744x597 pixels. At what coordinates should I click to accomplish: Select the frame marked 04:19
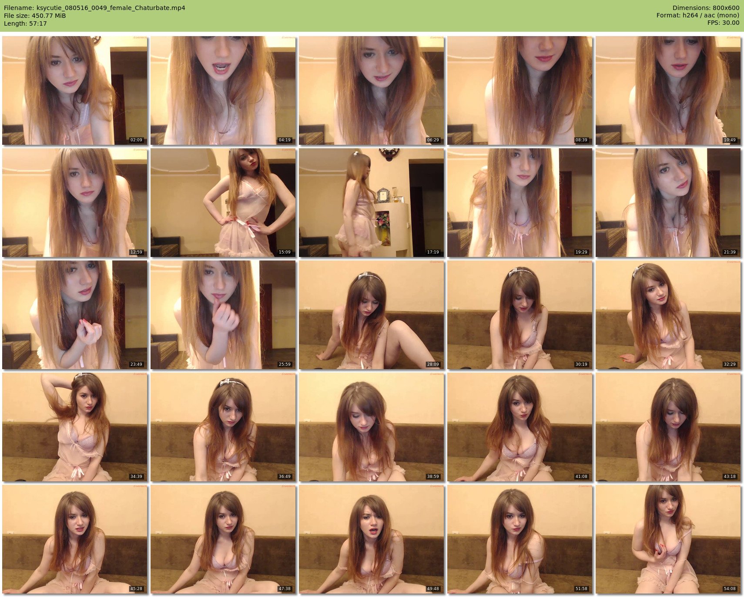tap(223, 90)
